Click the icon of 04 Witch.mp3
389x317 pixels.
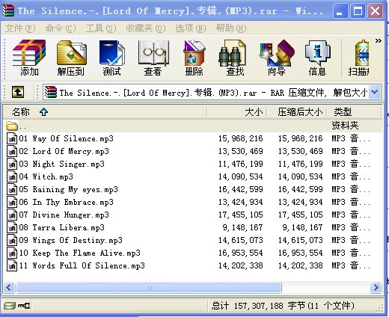(x=12, y=176)
